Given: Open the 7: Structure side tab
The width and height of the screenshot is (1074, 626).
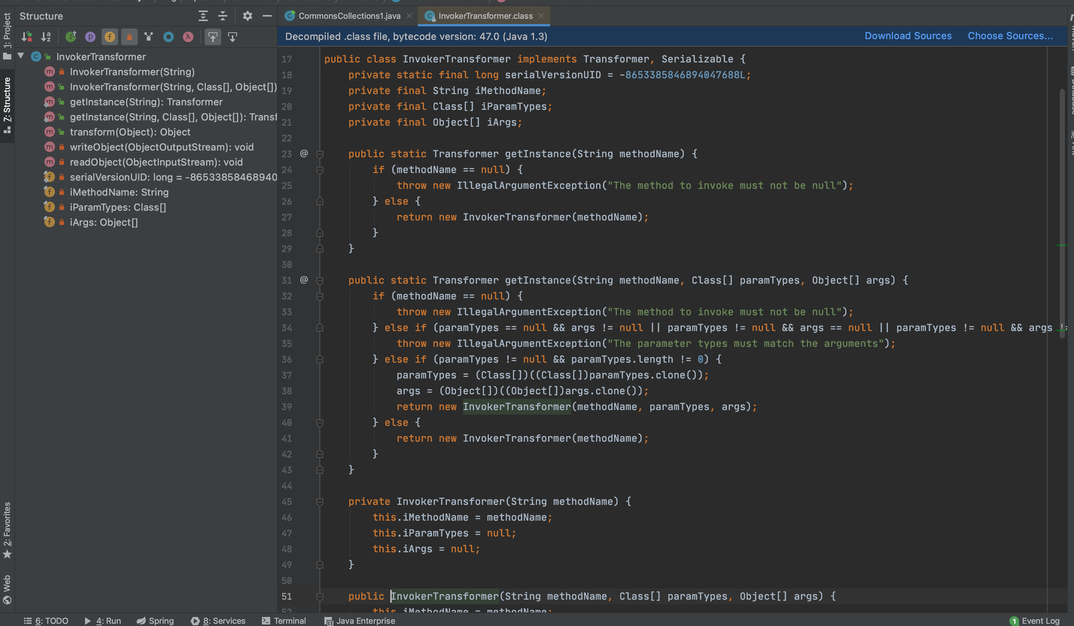Looking at the screenshot, I should pos(7,105).
